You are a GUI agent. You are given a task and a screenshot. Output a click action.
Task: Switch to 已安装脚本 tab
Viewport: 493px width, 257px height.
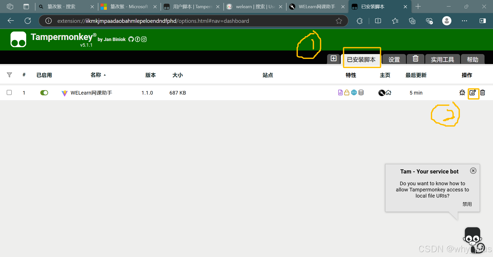pos(361,59)
